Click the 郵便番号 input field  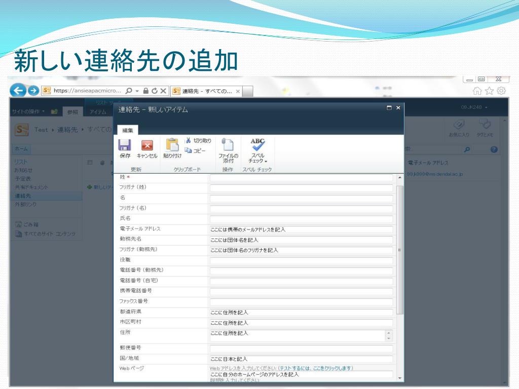tap(301, 348)
